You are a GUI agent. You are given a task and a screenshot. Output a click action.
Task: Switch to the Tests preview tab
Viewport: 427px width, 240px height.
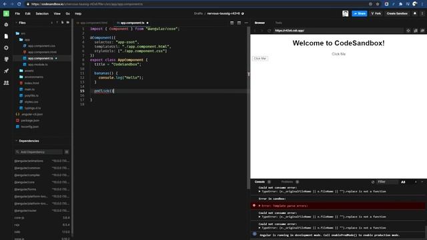click(x=279, y=23)
